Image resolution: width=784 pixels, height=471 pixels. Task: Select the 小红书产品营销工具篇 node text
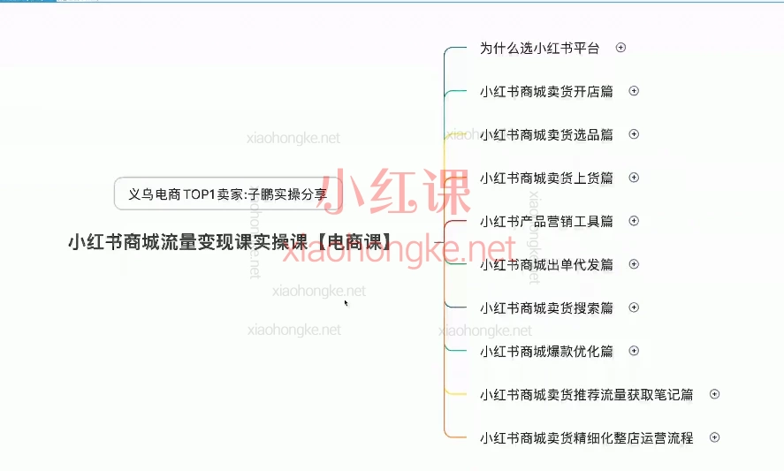click(x=546, y=221)
